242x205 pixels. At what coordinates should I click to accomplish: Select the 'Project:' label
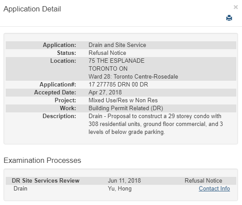(65, 101)
